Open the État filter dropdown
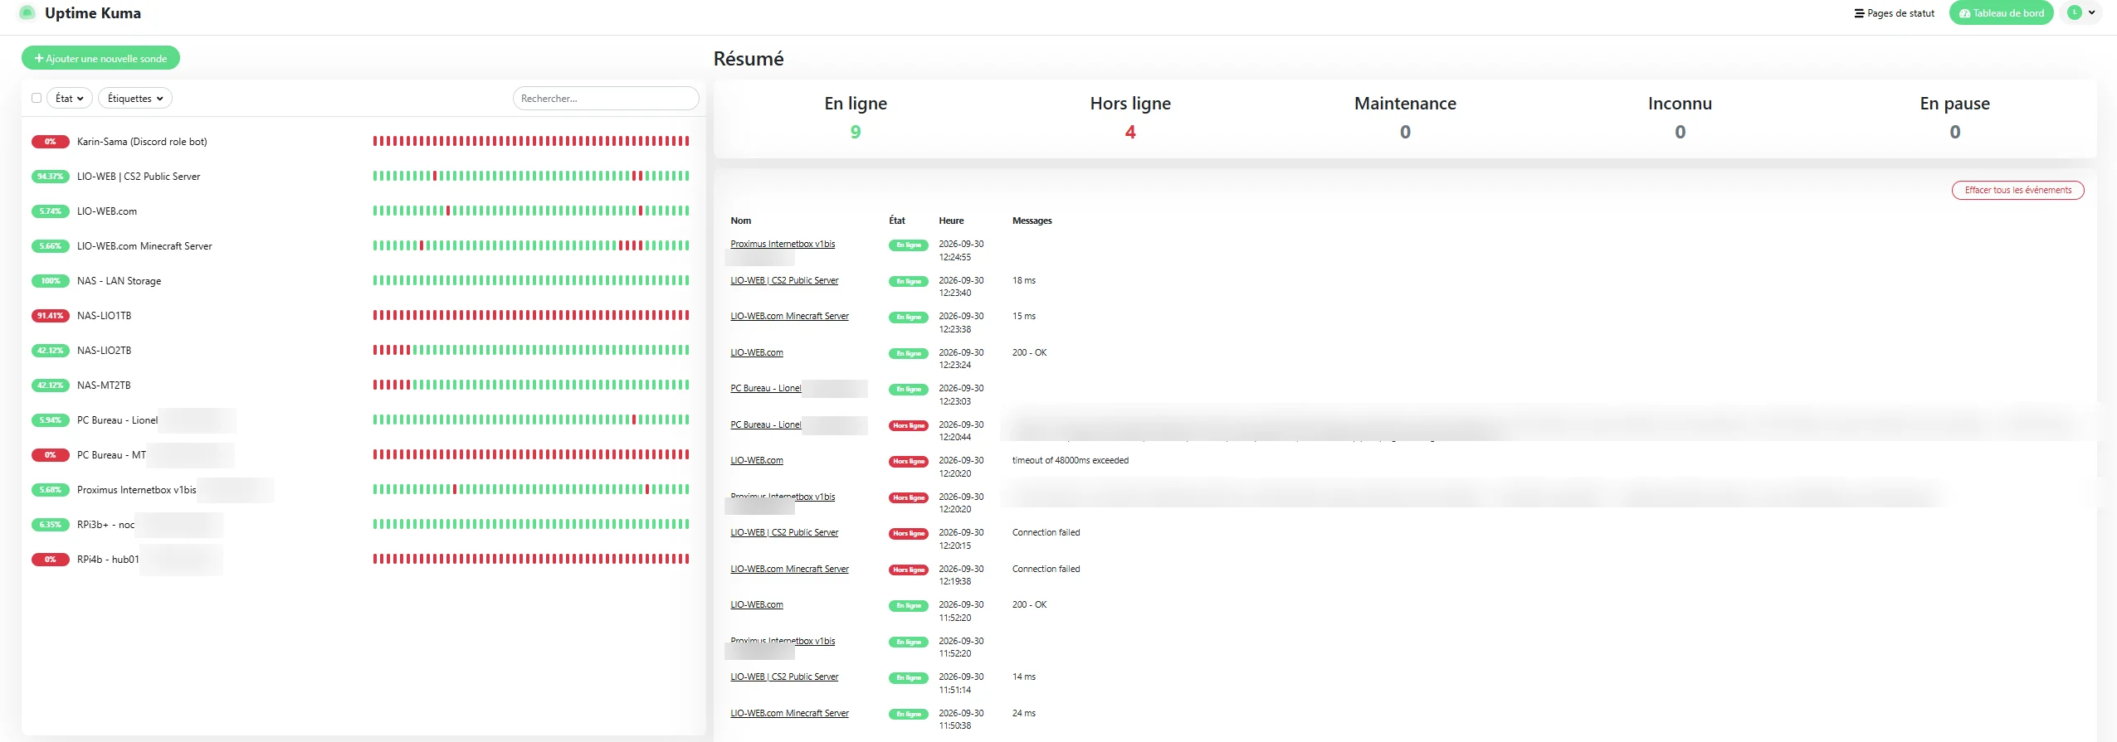Image resolution: width=2117 pixels, height=742 pixels. coord(70,99)
